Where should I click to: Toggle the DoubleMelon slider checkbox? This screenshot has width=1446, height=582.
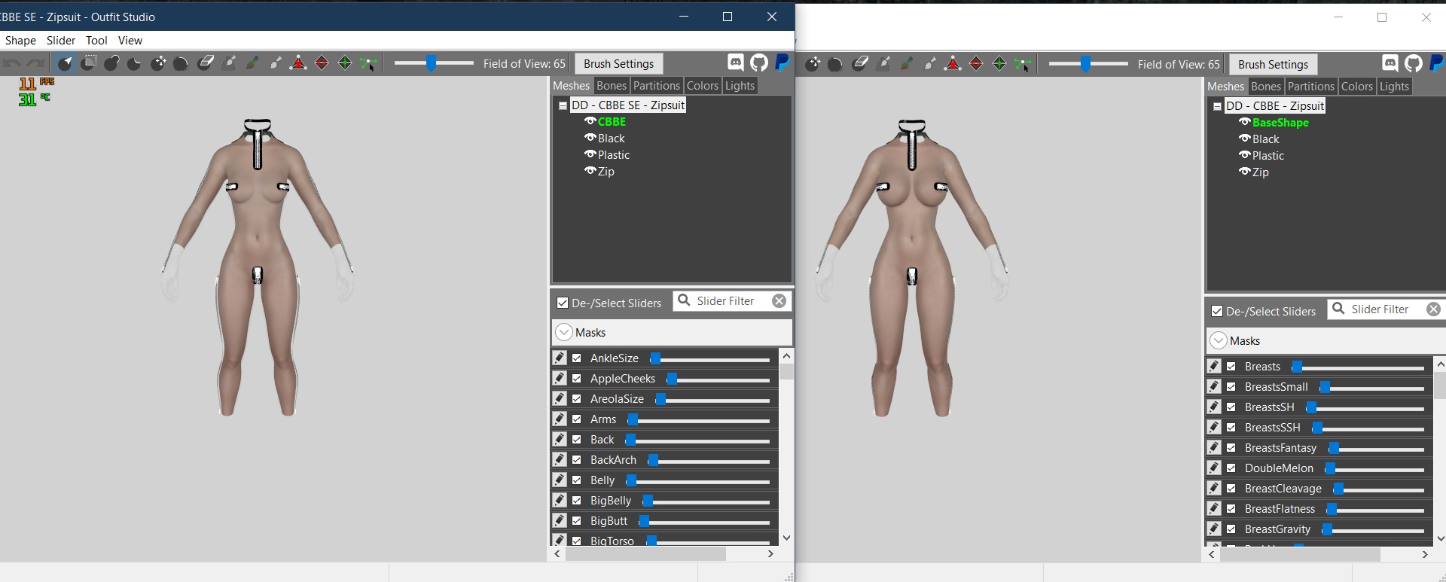pyautogui.click(x=1231, y=468)
